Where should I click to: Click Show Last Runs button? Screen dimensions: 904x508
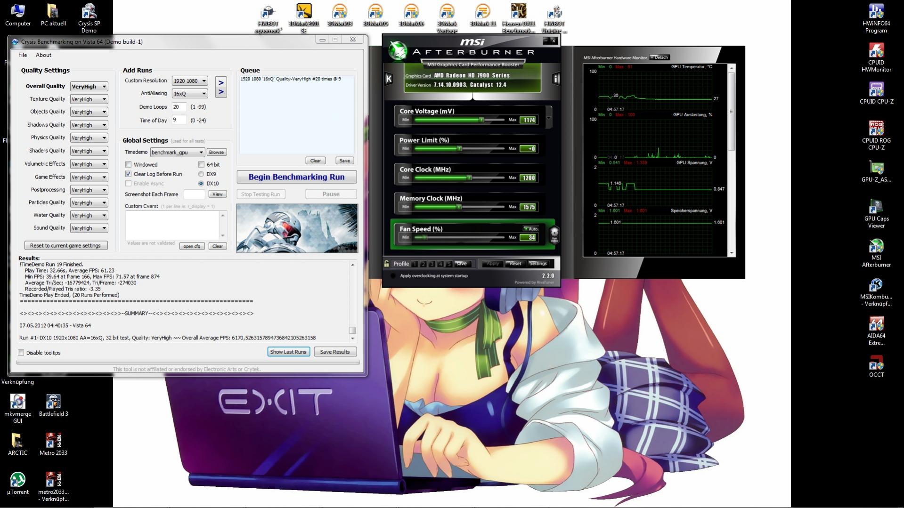click(x=288, y=352)
